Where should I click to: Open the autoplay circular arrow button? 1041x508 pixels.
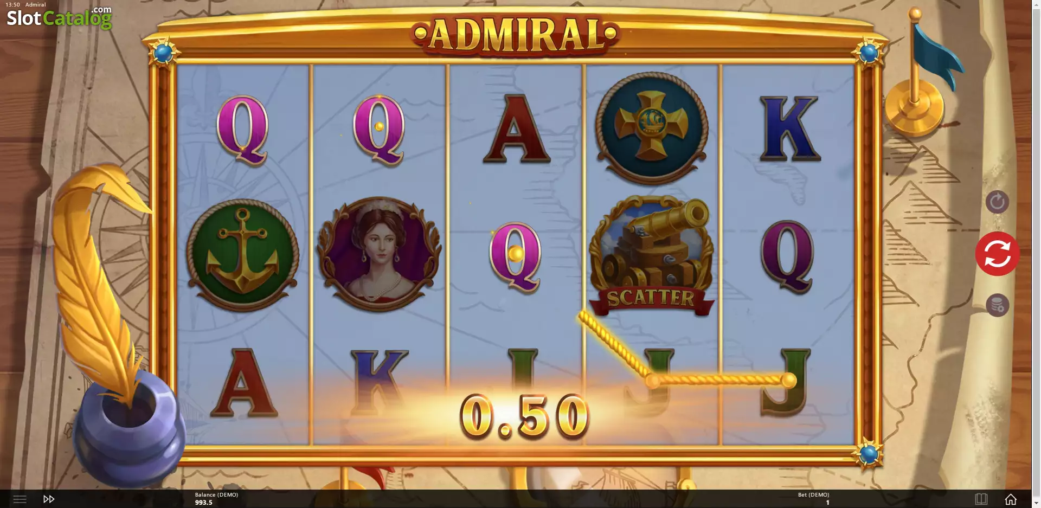coord(997,202)
